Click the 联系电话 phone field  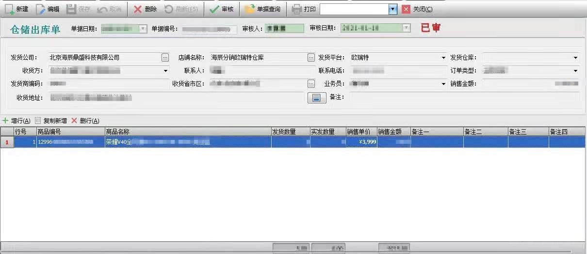click(x=398, y=71)
